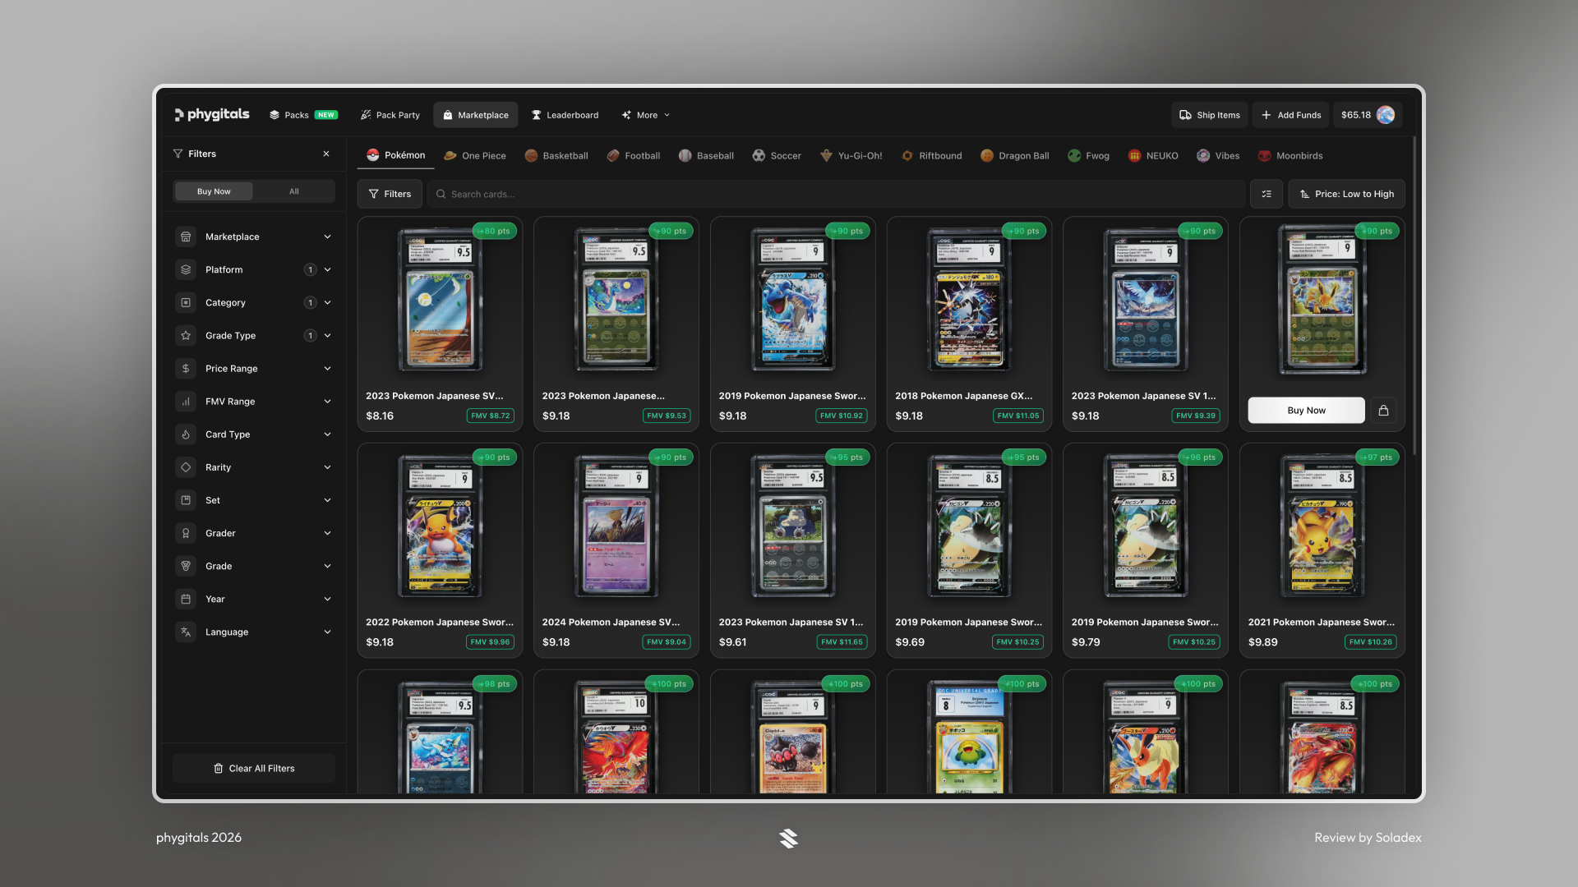Click the Marketplace filter store icon
Viewport: 1578px width, 887px height.
[186, 237]
